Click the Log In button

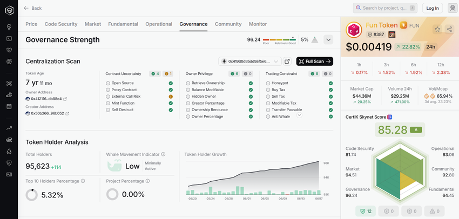433,8
